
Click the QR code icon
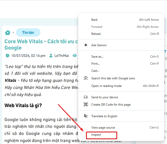click(86, 104)
